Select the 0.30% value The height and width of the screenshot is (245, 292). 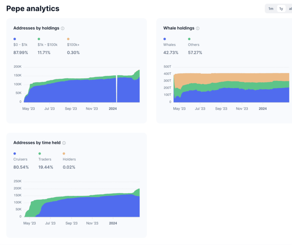(x=74, y=52)
